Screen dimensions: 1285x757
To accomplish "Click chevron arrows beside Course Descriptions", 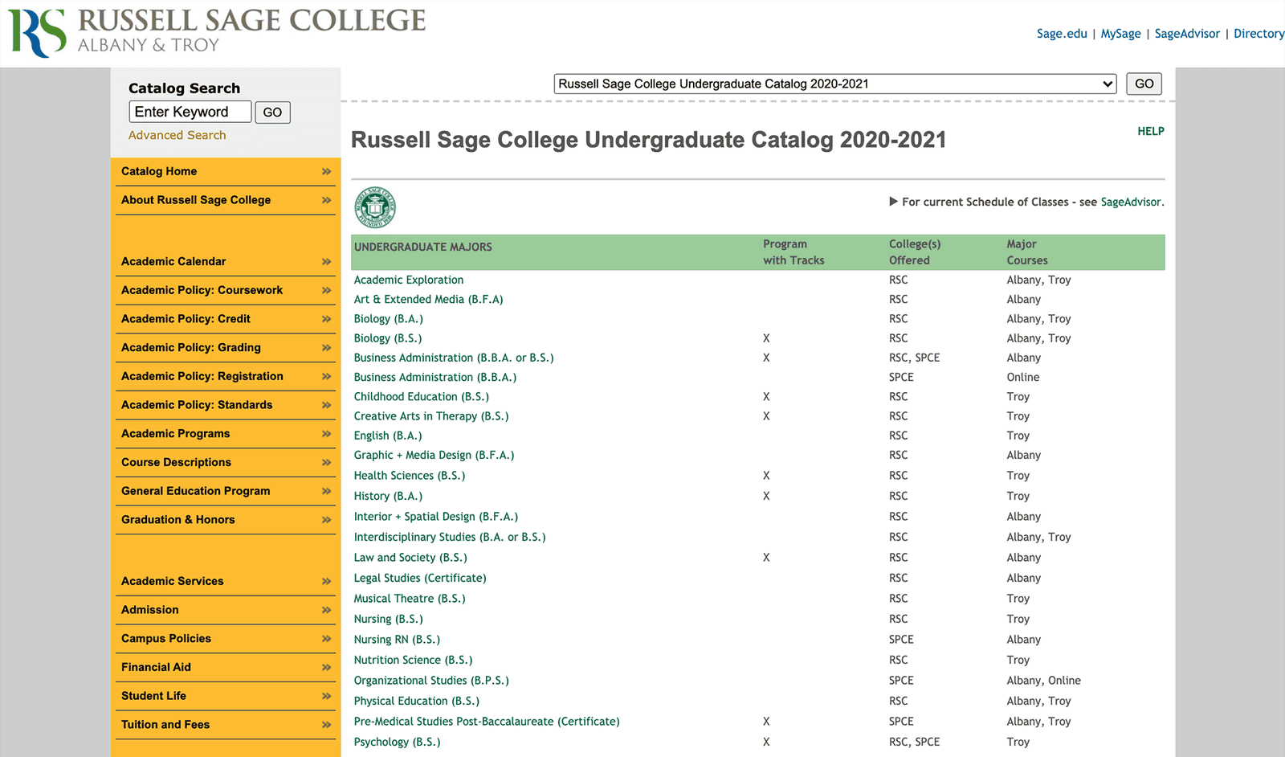I will click(326, 462).
